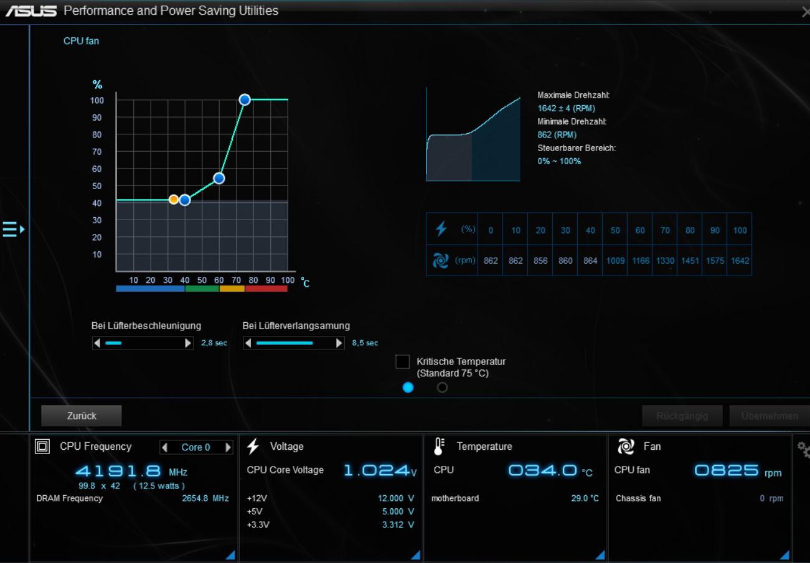
Task: Expand CPU Frequency panel corner triangle
Action: click(x=230, y=555)
